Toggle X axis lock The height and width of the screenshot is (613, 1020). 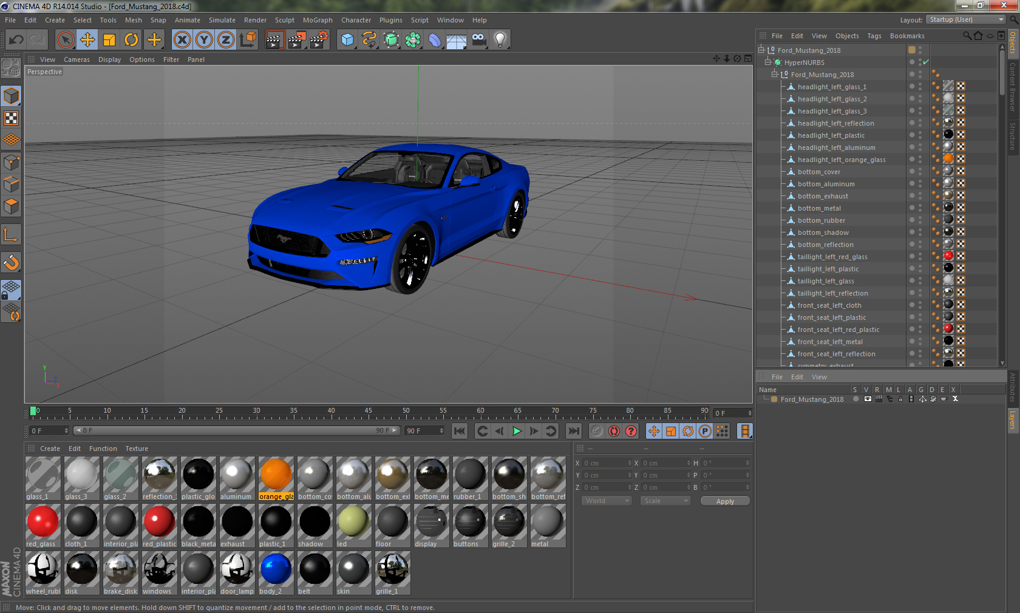[182, 40]
